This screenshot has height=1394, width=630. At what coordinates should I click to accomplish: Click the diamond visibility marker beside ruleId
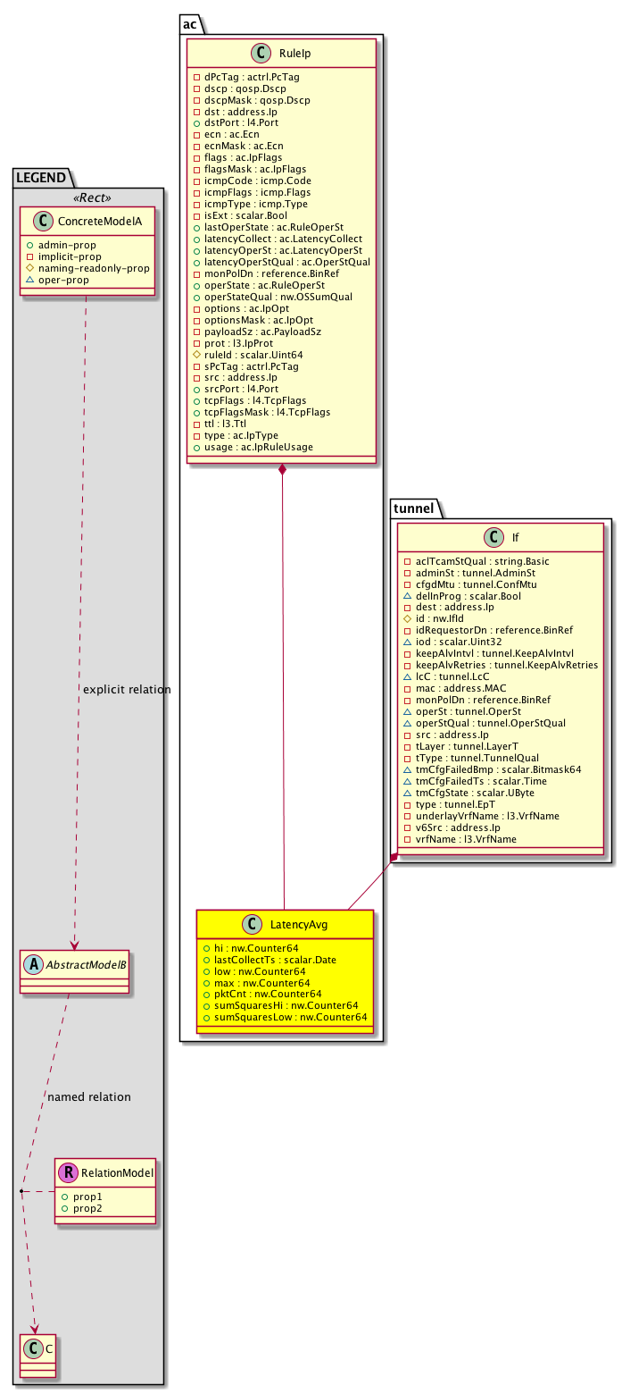pyautogui.click(x=196, y=353)
